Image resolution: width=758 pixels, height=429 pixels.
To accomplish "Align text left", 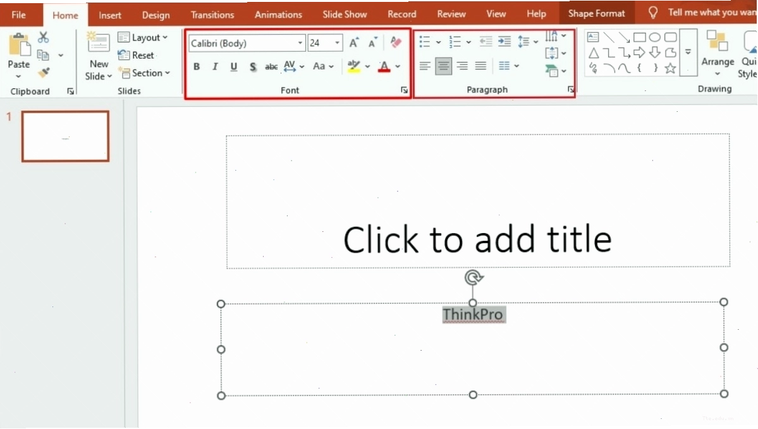I will tap(424, 66).
